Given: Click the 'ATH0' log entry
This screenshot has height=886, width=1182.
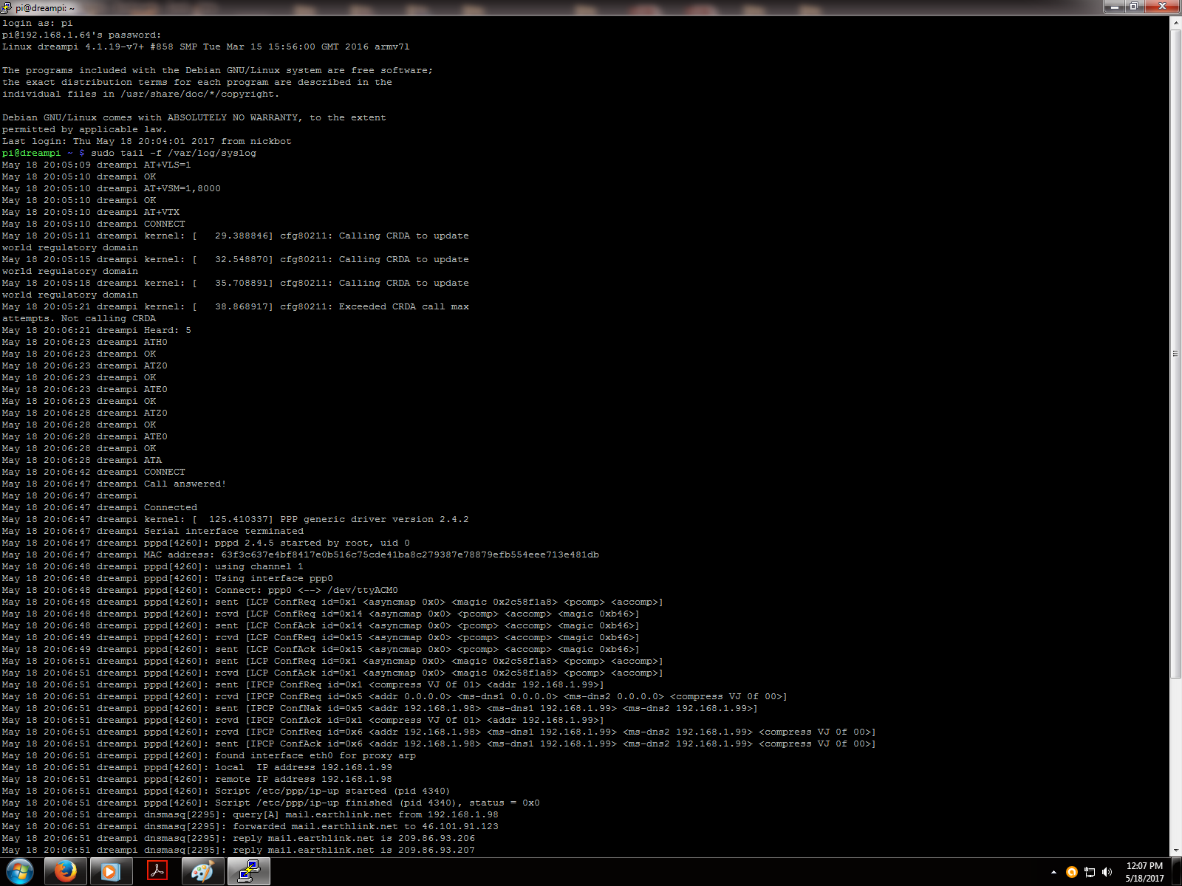Looking at the screenshot, I should click(156, 342).
